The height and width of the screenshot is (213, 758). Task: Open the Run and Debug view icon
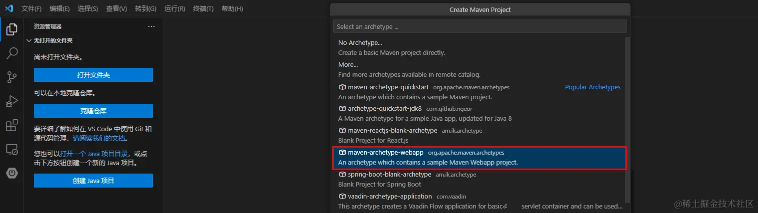[12, 101]
